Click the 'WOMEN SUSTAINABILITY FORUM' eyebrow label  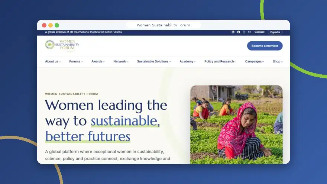[x=71, y=94]
